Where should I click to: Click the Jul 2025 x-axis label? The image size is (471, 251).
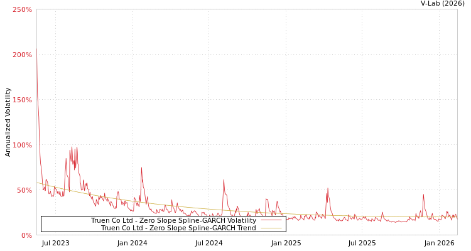click(362, 243)
